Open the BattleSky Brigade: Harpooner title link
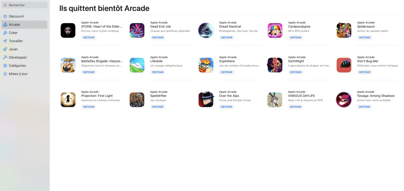This screenshot has height=191, width=404. [102, 61]
